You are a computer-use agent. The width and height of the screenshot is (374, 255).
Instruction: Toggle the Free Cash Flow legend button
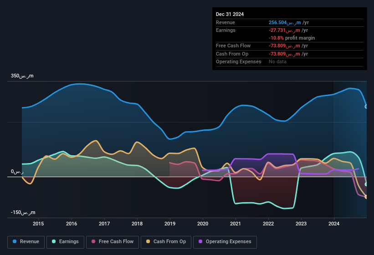113,242
